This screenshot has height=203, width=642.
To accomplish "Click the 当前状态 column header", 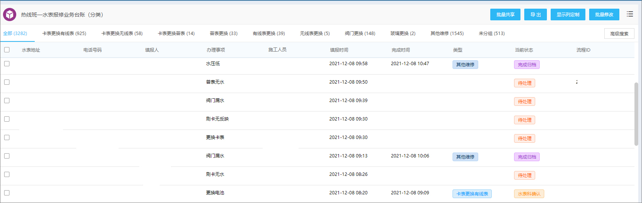I will pyautogui.click(x=524, y=50).
